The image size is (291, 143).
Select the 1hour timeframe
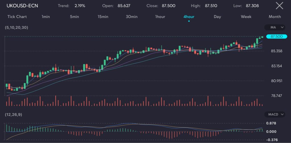[160, 17]
